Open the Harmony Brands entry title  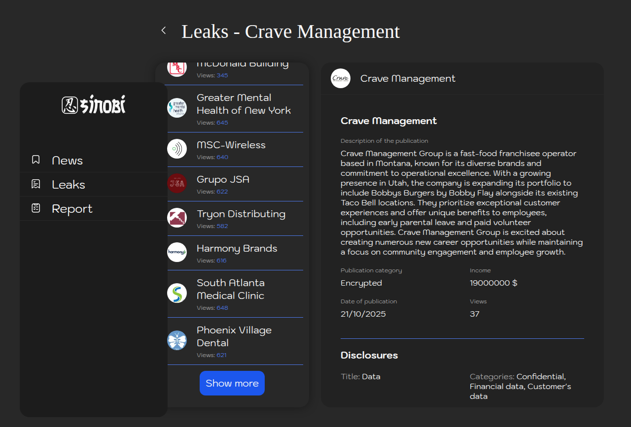(x=237, y=248)
